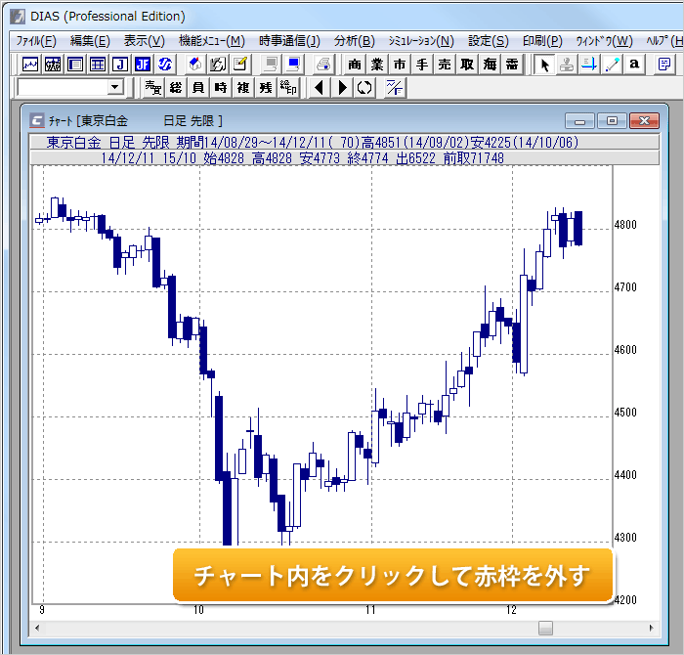Select the 'a' text annotation tool

[635, 65]
